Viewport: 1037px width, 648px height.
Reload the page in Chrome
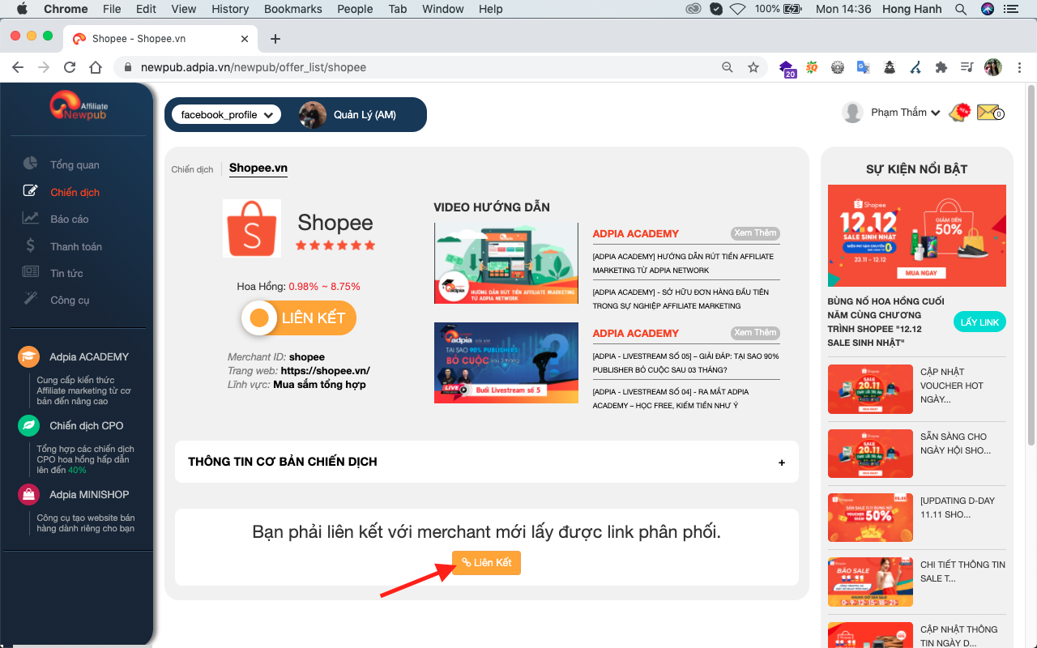(x=70, y=67)
